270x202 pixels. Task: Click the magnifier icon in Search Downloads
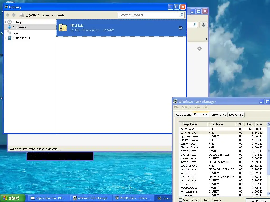click(x=181, y=15)
